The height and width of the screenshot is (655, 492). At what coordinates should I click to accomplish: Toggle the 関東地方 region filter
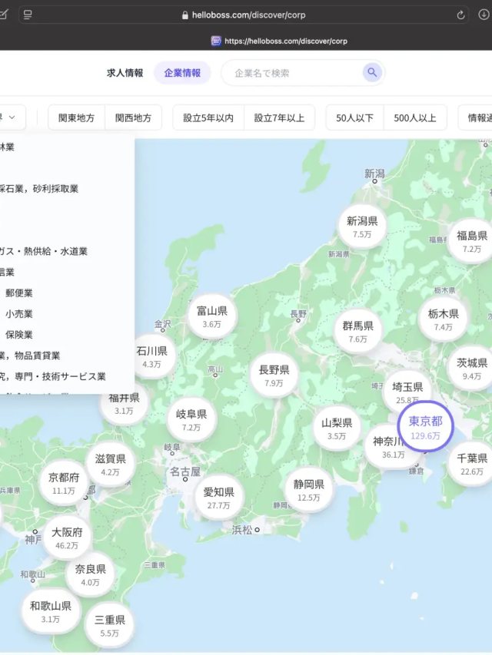pyautogui.click(x=76, y=117)
